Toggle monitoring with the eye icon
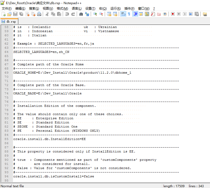 pos(165,14)
